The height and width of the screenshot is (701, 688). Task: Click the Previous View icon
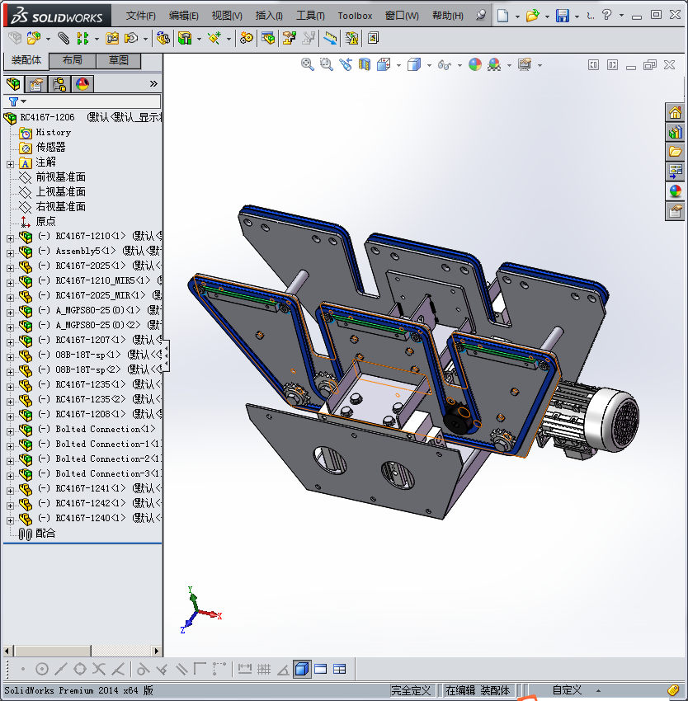(x=346, y=65)
